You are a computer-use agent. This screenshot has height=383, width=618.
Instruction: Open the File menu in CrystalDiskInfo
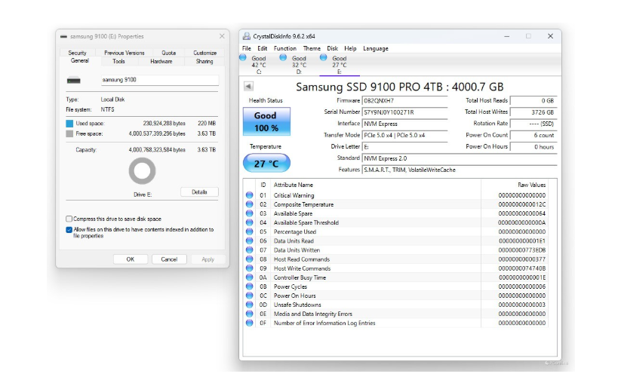coord(246,48)
